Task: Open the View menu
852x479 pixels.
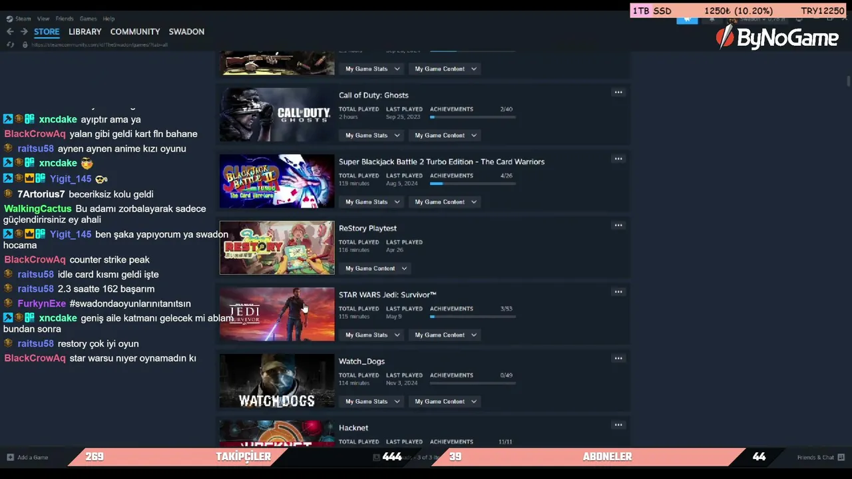Action: tap(43, 19)
